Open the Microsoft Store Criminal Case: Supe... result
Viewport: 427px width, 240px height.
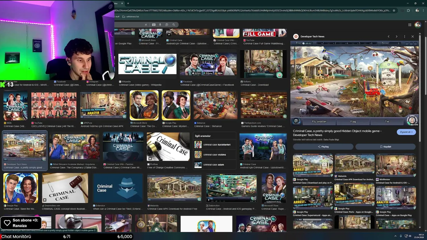(274, 188)
